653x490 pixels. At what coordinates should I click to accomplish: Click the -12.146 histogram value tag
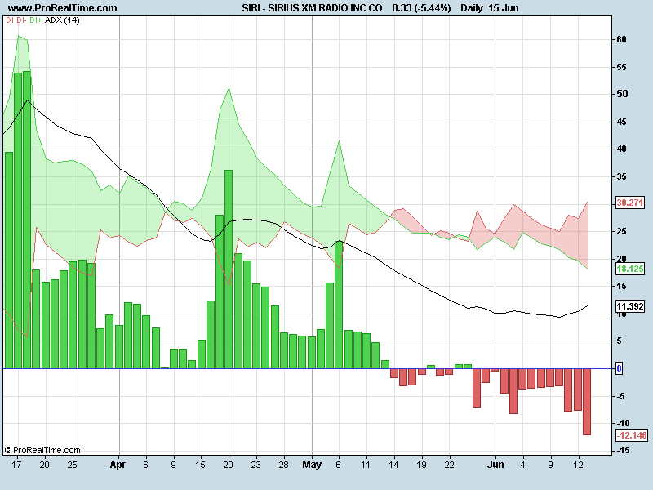coord(632,435)
